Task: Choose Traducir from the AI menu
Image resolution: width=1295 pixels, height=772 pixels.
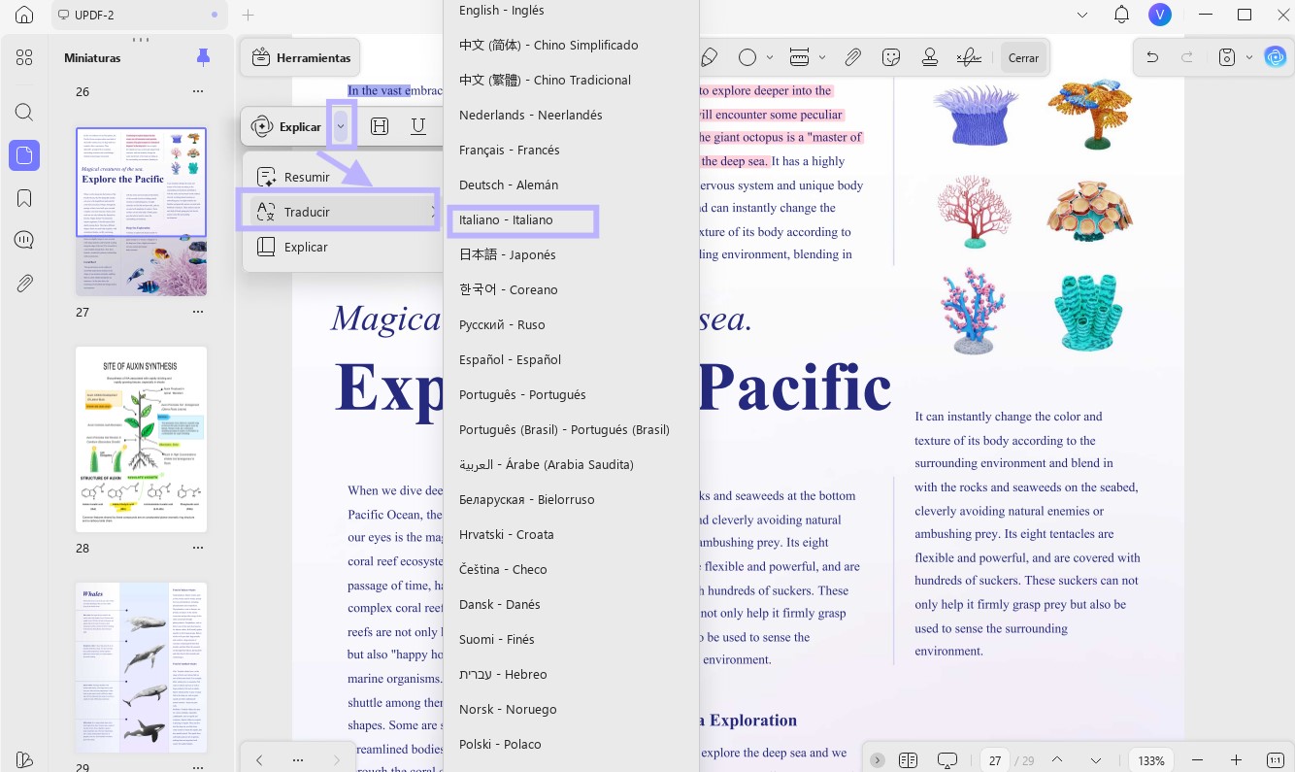Action: pyautogui.click(x=340, y=212)
